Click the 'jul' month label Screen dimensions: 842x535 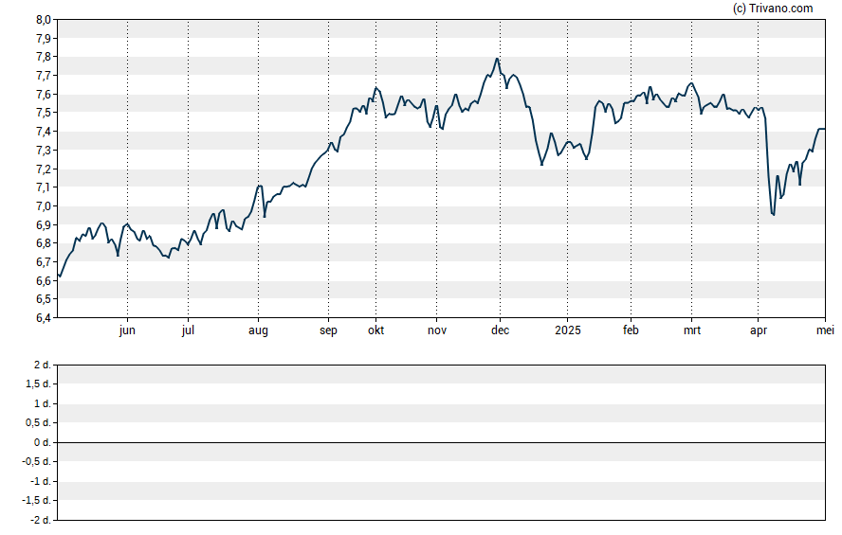(188, 330)
